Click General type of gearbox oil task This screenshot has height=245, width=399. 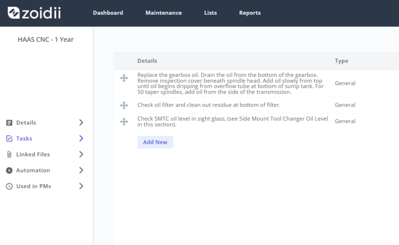pos(345,83)
